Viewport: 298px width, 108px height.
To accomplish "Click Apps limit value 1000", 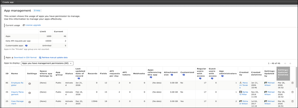I will pos(49,36).
